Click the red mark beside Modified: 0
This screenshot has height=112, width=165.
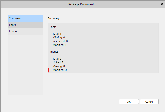click(49, 70)
